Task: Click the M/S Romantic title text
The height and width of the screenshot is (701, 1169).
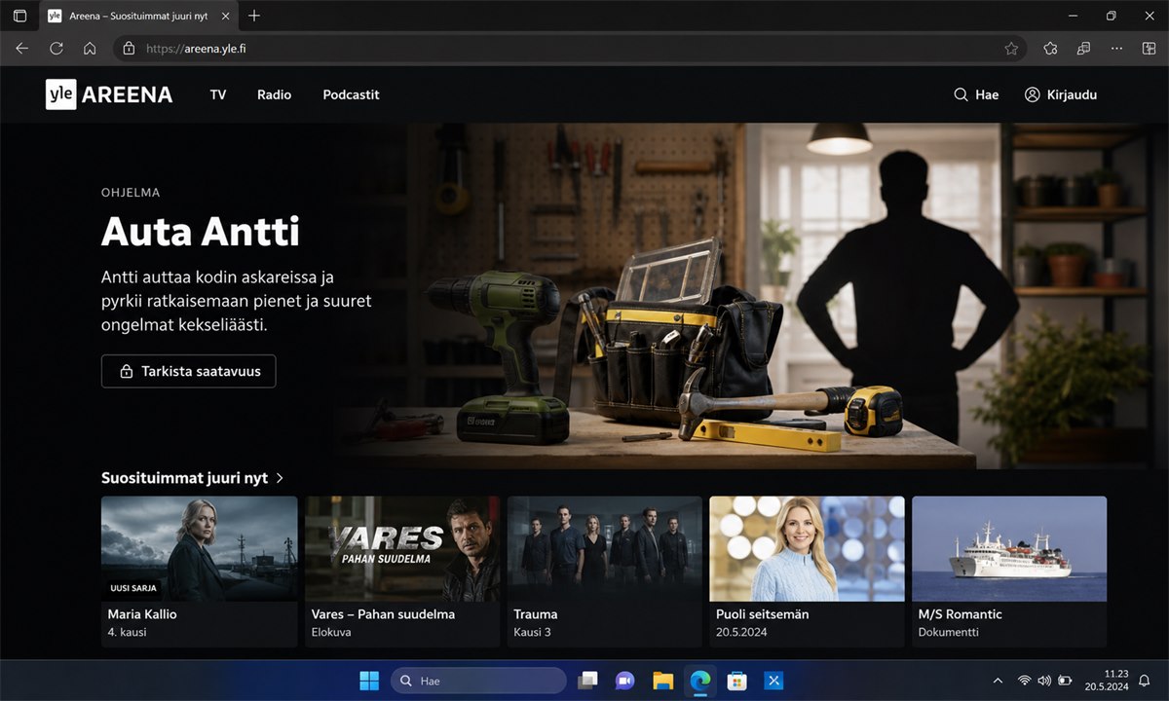Action: click(x=961, y=614)
